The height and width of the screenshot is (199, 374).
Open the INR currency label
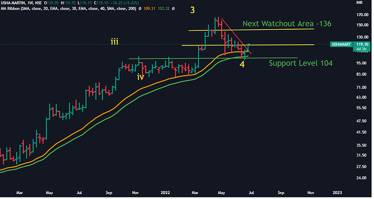coord(359,3)
